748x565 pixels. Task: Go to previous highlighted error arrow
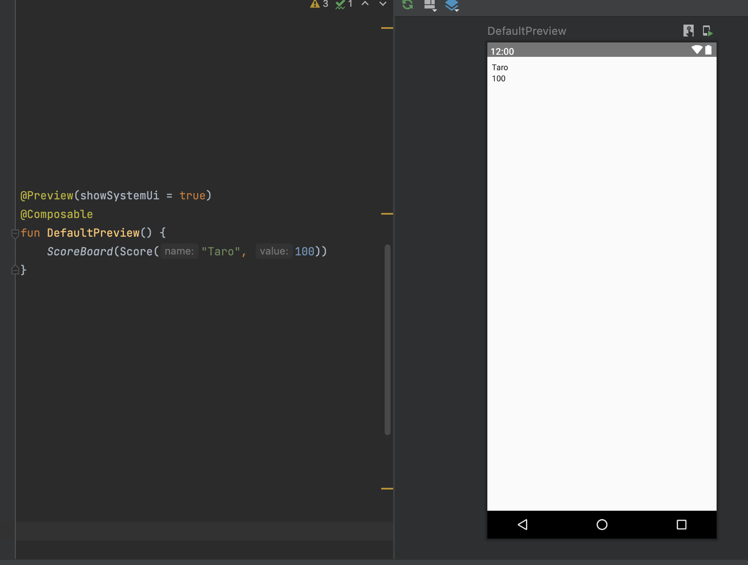click(365, 3)
